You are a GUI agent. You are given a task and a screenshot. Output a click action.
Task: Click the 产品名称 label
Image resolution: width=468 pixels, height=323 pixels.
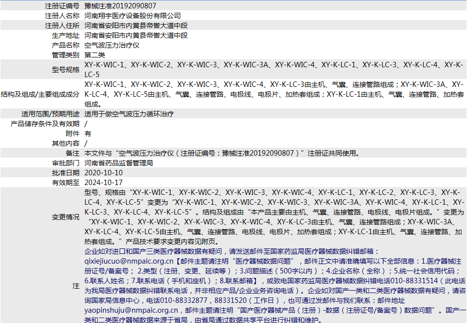pos(66,45)
